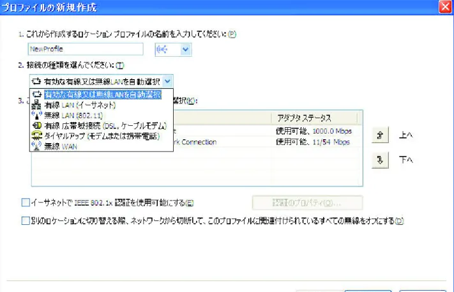Click the profile symbol icon beside the name field
The height and width of the screenshot is (292, 454).
[x=162, y=50]
